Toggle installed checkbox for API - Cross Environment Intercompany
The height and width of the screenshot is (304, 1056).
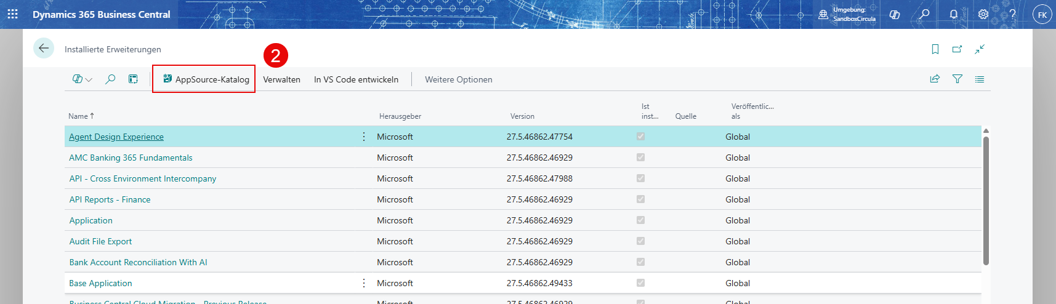pos(640,178)
